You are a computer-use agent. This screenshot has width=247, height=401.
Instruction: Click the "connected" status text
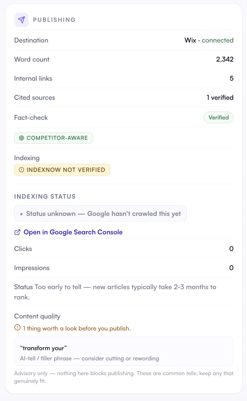click(x=218, y=40)
